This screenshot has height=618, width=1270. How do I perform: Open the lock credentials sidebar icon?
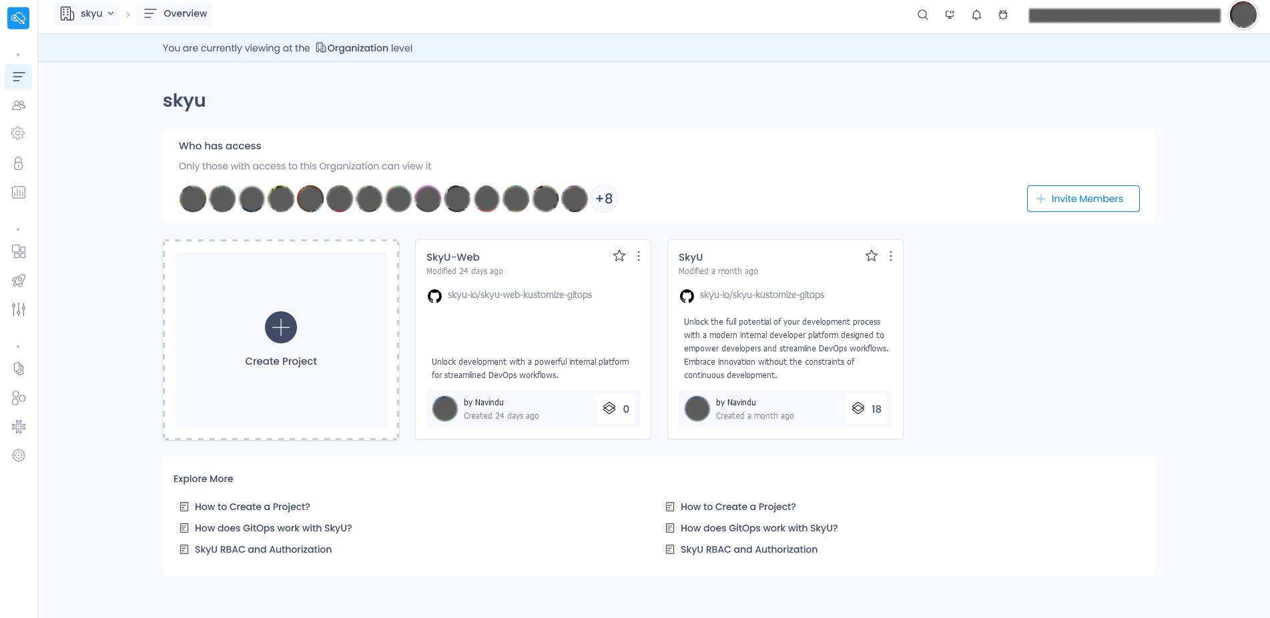tap(19, 163)
